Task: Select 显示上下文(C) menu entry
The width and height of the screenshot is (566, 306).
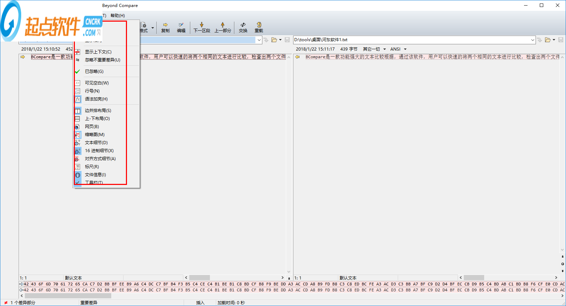Action: tap(98, 52)
